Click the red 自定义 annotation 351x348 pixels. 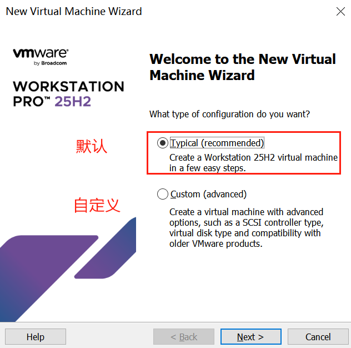[97, 205]
